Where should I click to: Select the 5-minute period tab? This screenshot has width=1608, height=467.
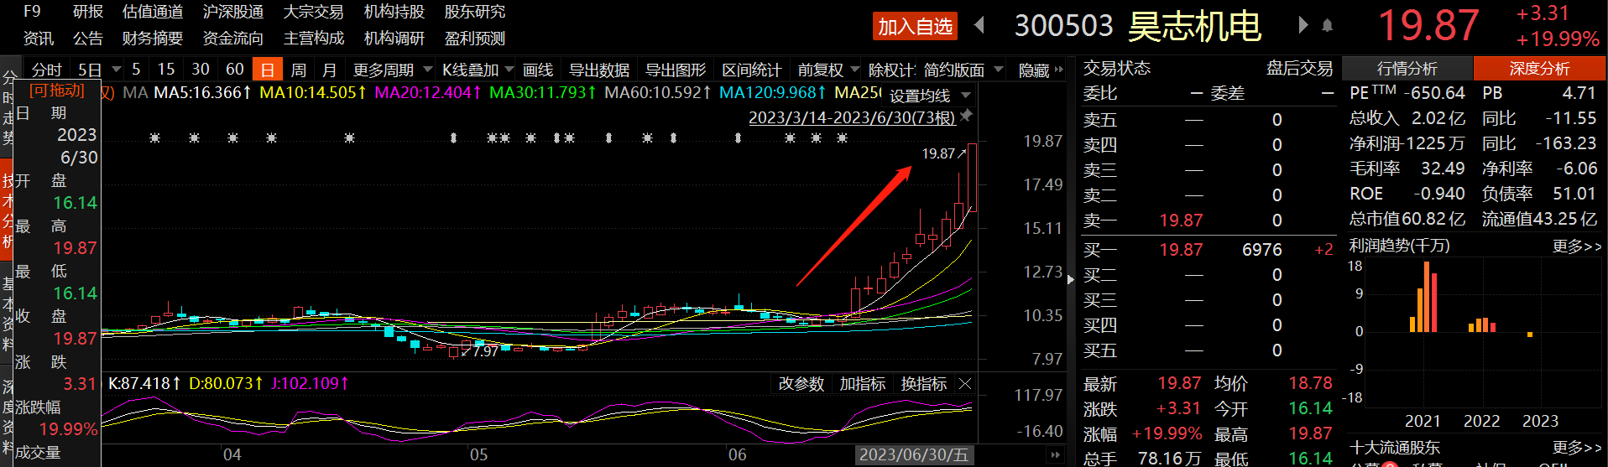(136, 70)
